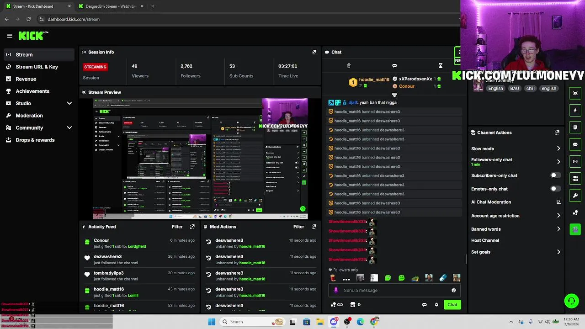Screen dimensions: 585x329
Task: Toggle Emotes-only chat switch
Action: [x=555, y=189]
